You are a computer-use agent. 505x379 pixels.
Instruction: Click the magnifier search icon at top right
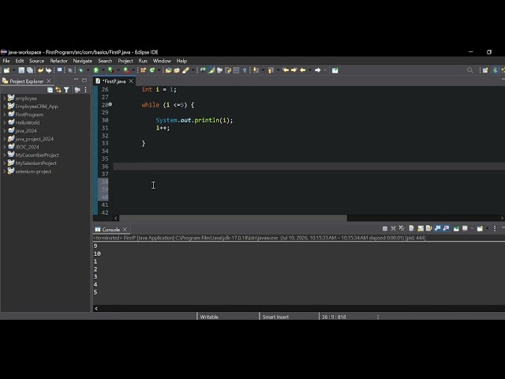point(470,70)
